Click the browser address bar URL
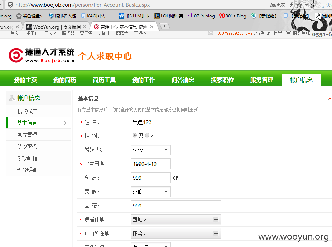This screenshot has width=332, height=247. pyautogui.click(x=83, y=5)
